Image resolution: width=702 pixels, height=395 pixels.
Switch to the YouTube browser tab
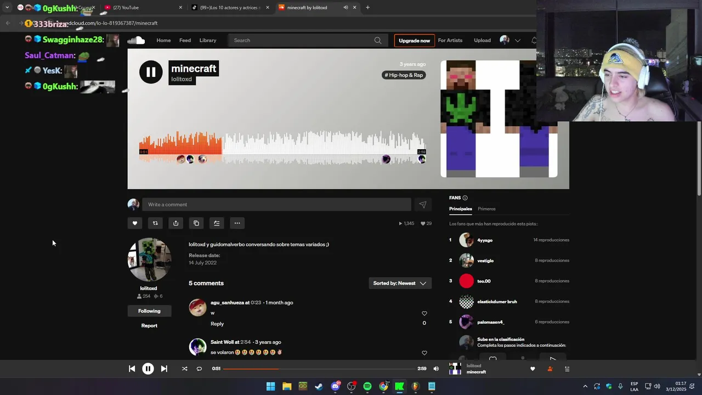coord(143,8)
